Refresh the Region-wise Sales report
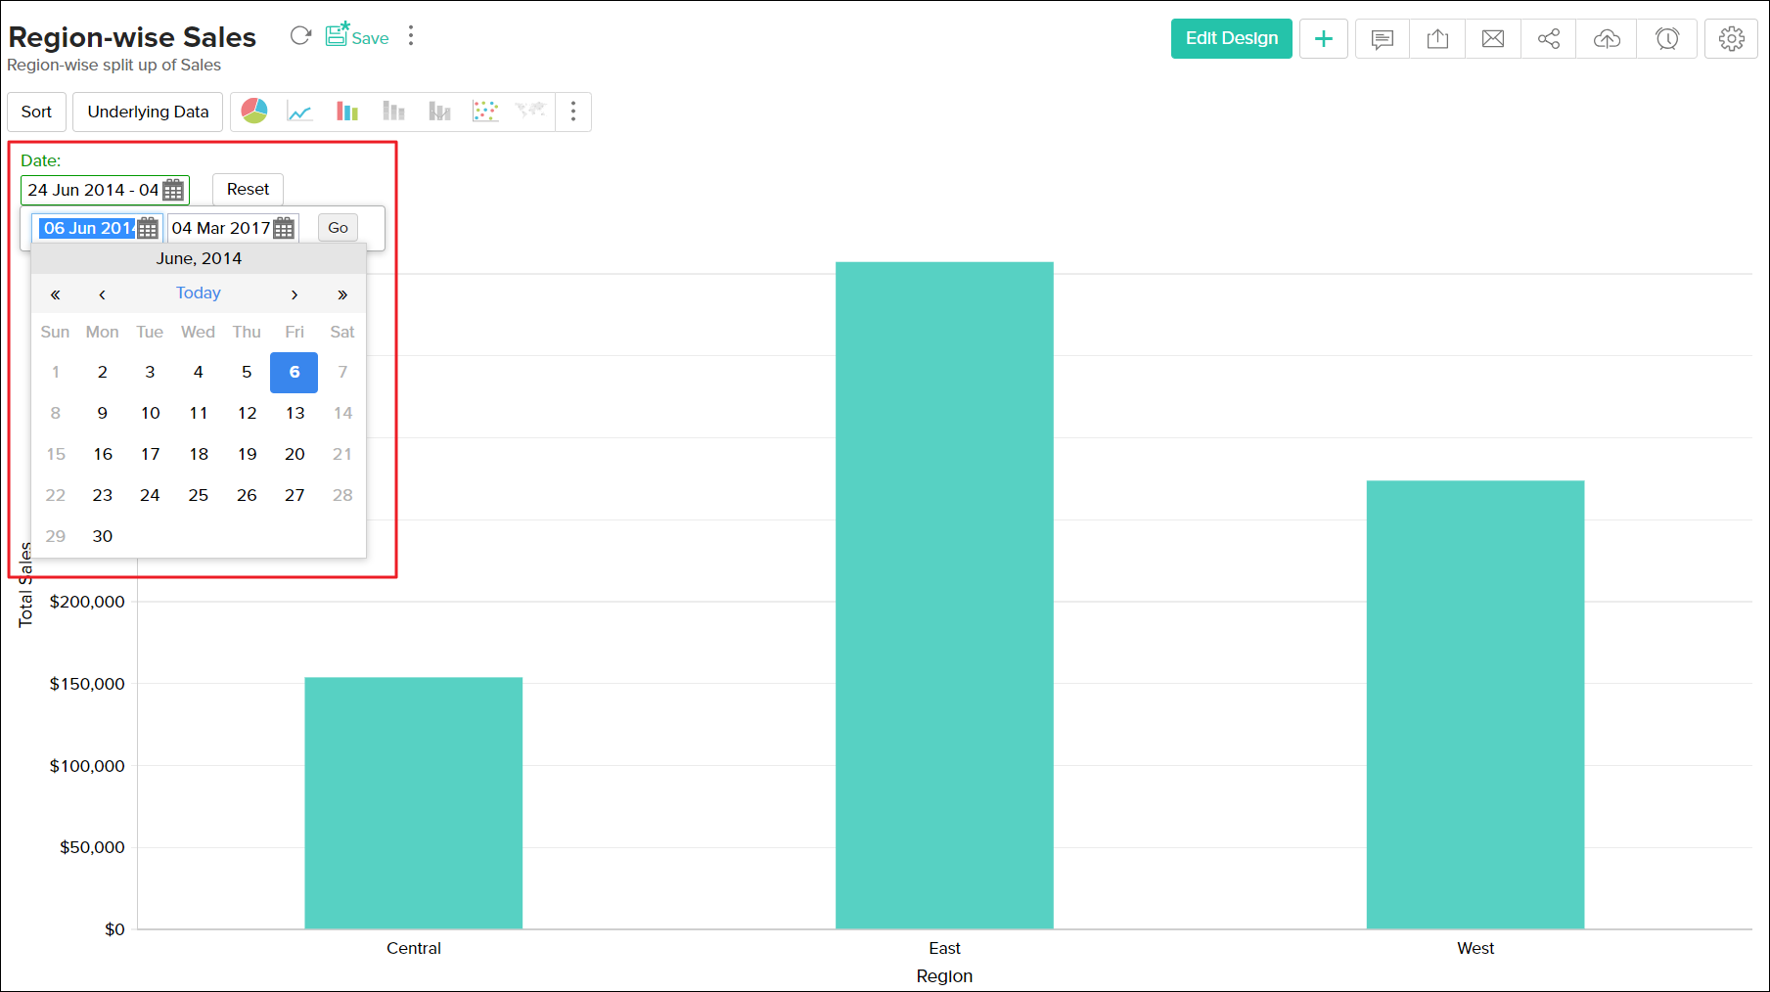 300,35
